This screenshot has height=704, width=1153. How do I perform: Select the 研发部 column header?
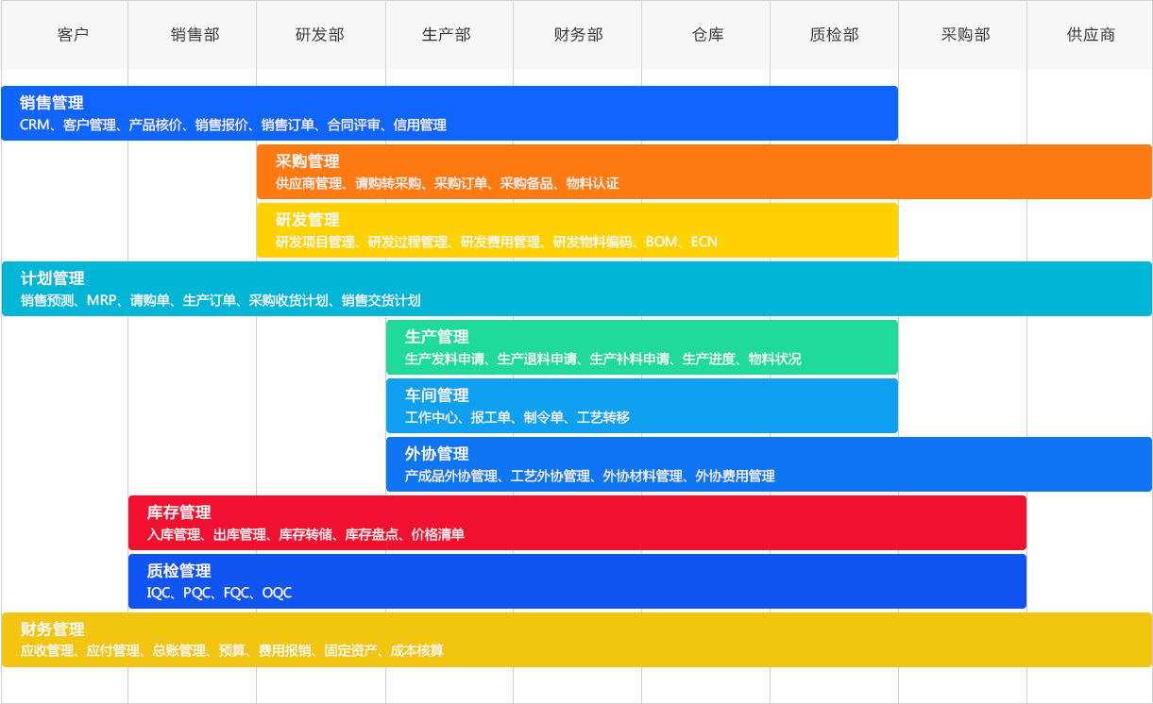(x=320, y=36)
